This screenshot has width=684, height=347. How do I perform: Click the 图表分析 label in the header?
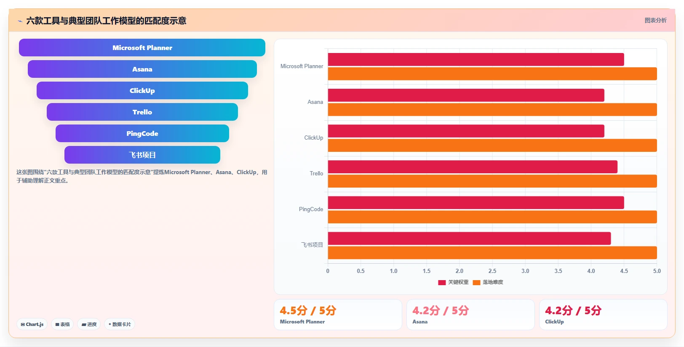pyautogui.click(x=655, y=20)
